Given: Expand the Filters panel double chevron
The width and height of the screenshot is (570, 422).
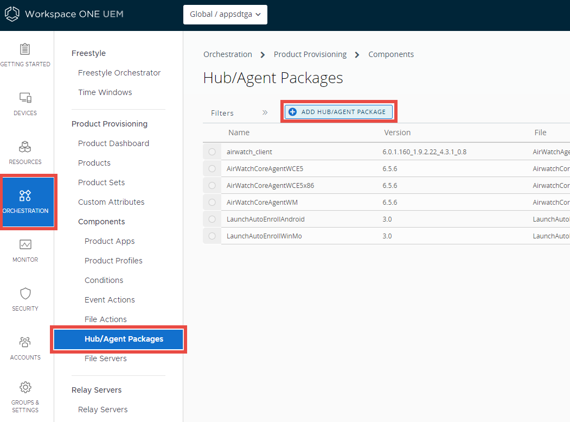Looking at the screenshot, I should pyautogui.click(x=265, y=112).
